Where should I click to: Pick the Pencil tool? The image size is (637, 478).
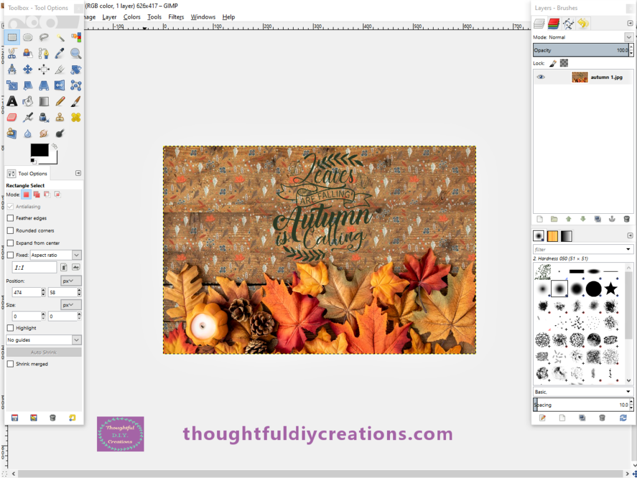[60, 101]
